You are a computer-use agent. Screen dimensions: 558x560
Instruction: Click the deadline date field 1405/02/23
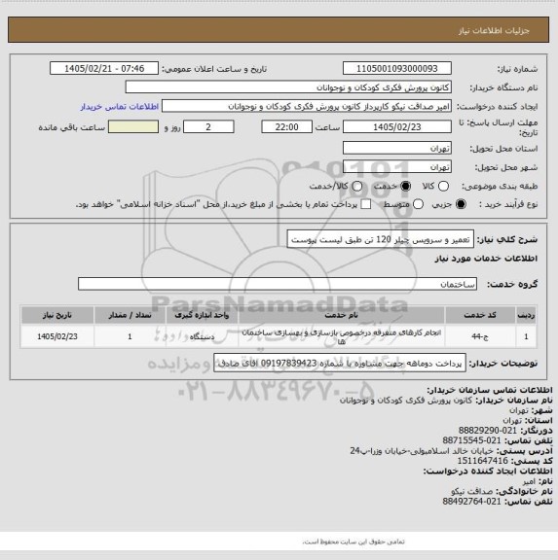tap(397, 126)
